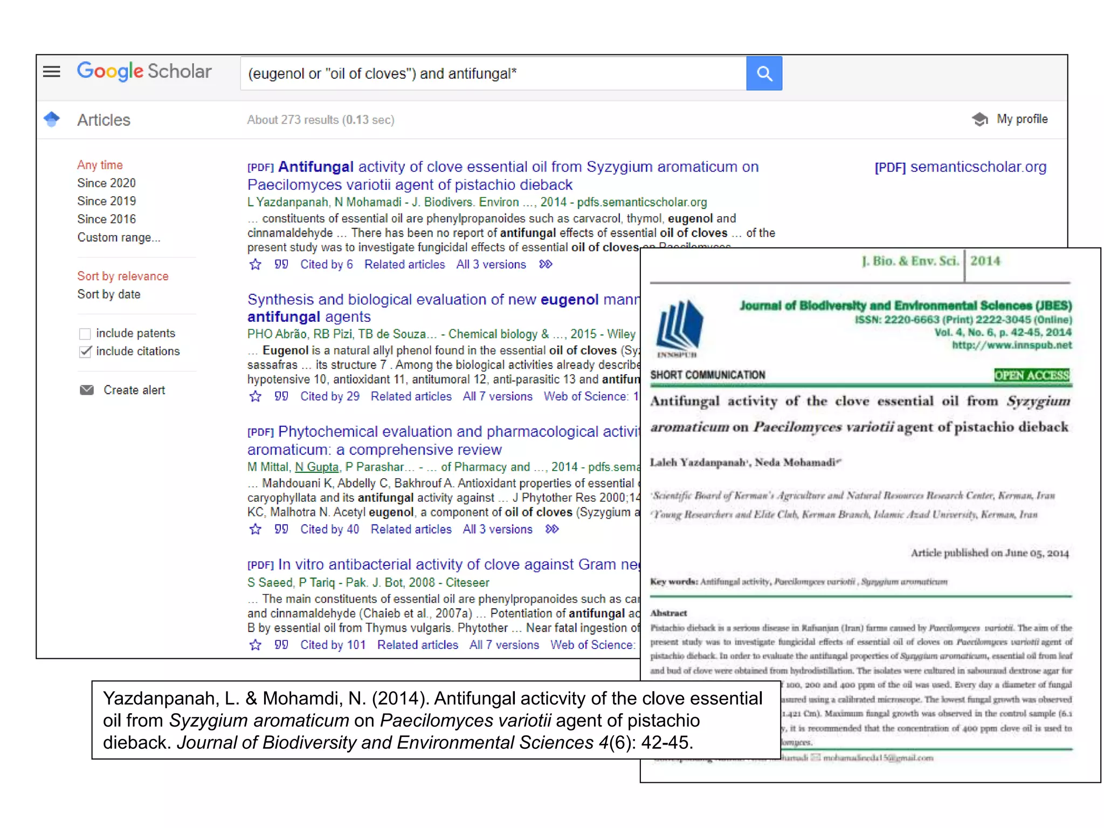The height and width of the screenshot is (828, 1104).
Task: Expand more options on third result
Action: tap(552, 529)
